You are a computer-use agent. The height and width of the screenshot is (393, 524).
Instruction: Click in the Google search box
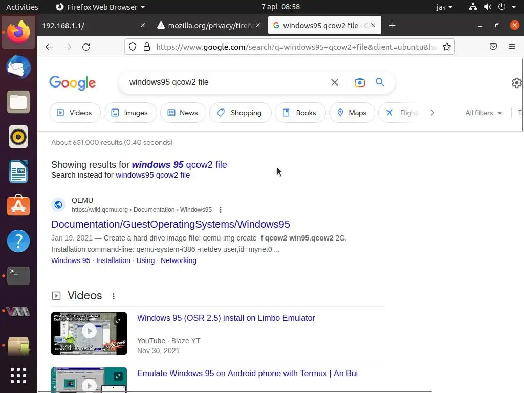point(227,82)
